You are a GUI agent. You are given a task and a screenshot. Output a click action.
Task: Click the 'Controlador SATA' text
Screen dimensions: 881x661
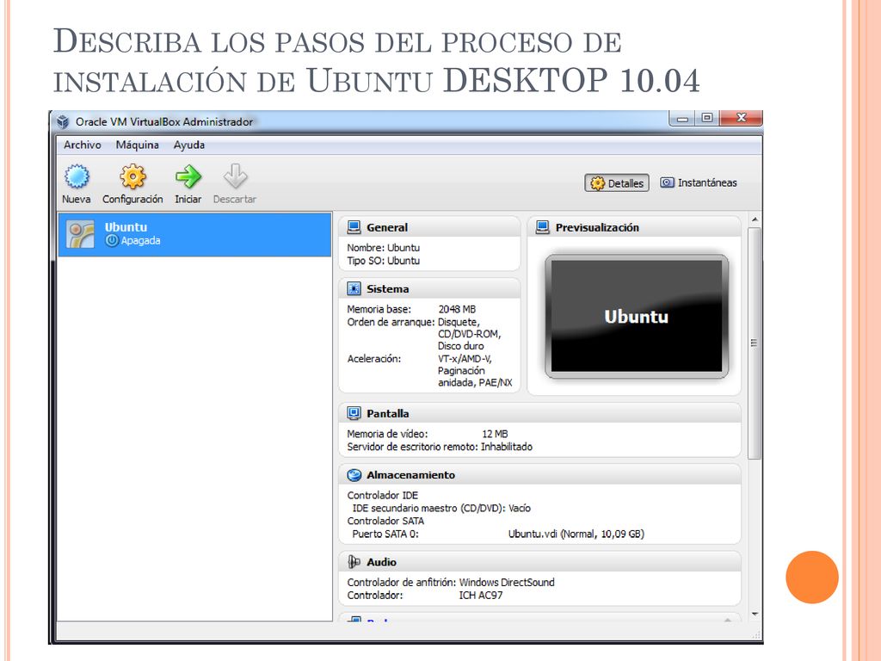click(385, 521)
